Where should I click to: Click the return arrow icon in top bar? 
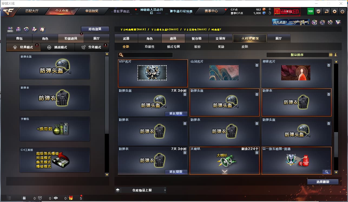pos(327,11)
